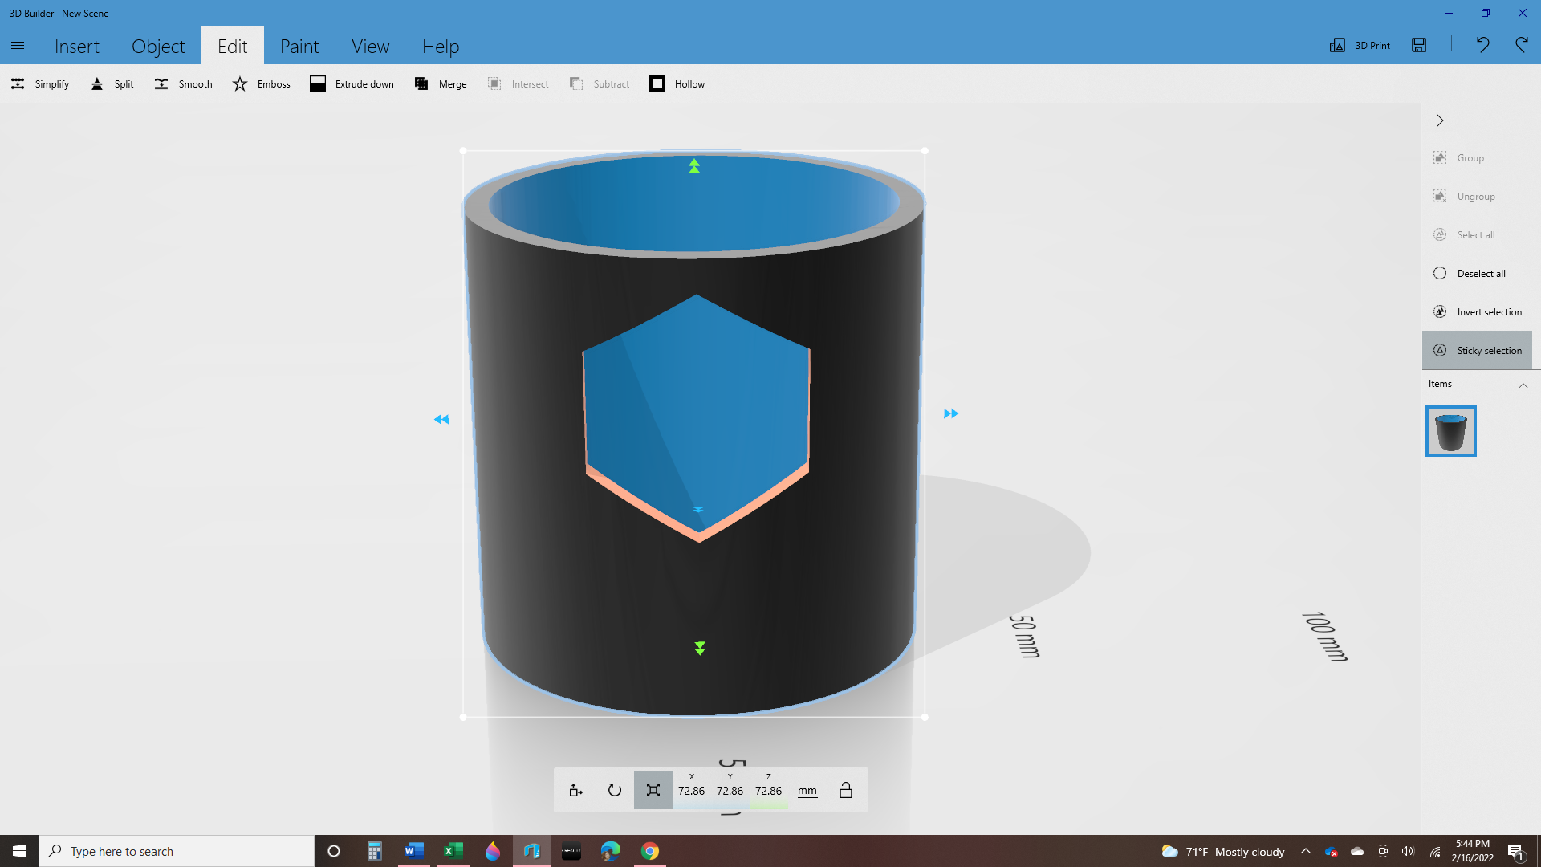This screenshot has width=1541, height=867.
Task: Toggle Sticky selection mode
Action: (1477, 351)
